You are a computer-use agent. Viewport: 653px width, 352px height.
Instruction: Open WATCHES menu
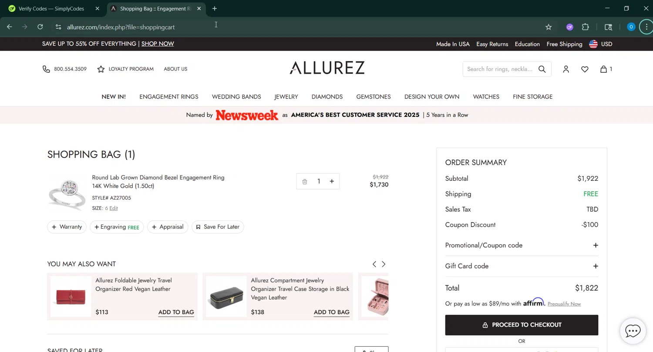pyautogui.click(x=486, y=97)
